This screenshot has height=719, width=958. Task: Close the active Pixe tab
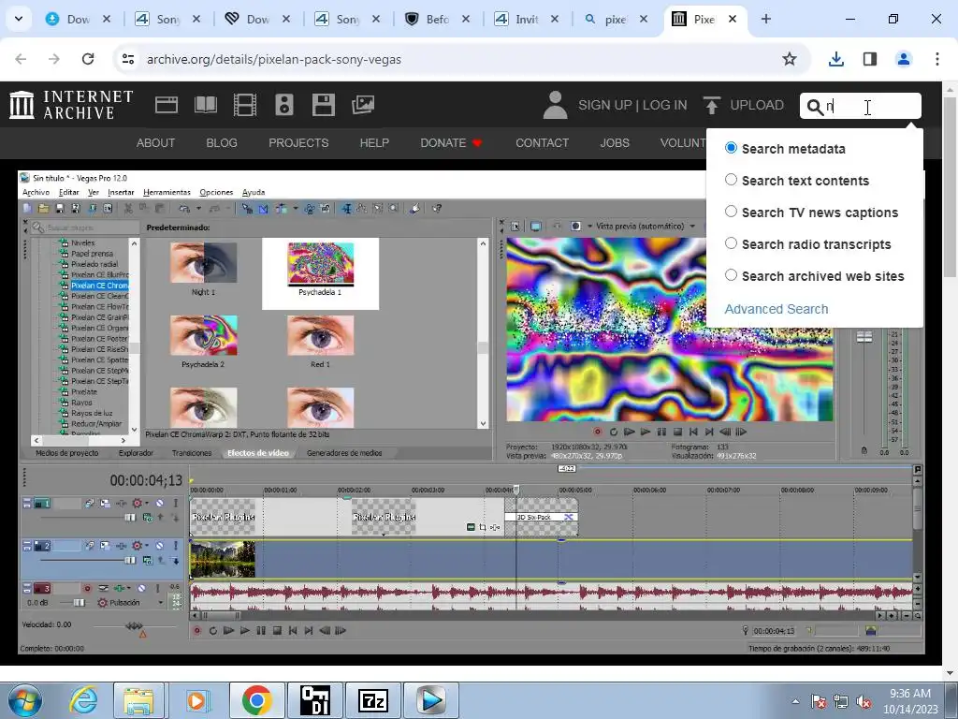click(x=733, y=19)
